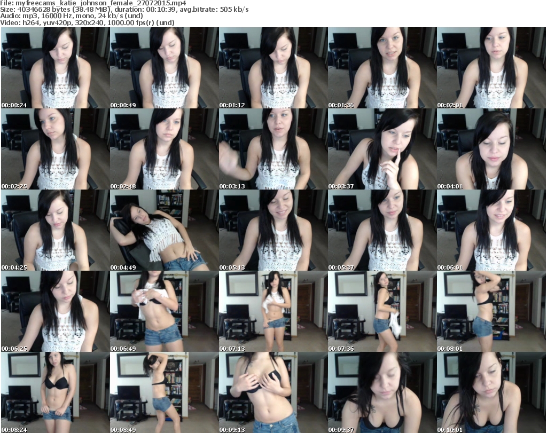The image size is (547, 433).
Task: Select the 00:02:25 thumbnail
Action: point(55,149)
